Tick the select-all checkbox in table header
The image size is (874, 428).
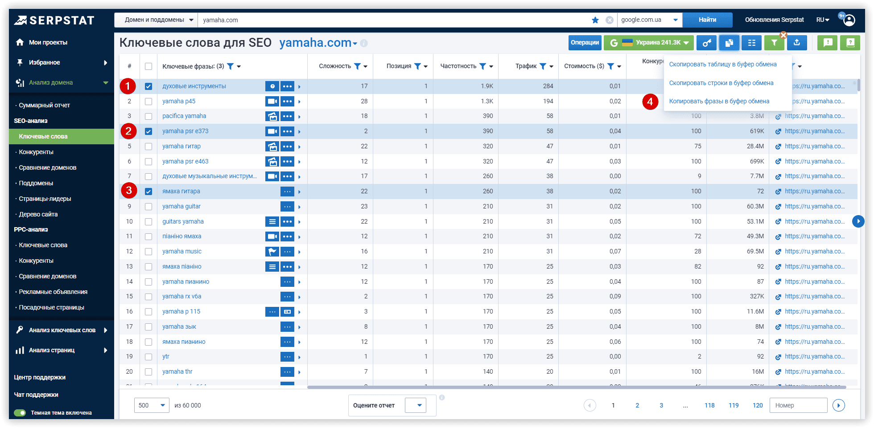(x=148, y=66)
